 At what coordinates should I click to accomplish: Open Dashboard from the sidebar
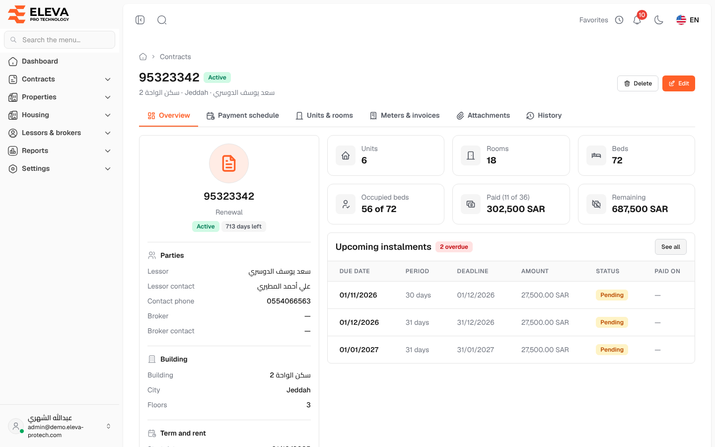click(60, 61)
